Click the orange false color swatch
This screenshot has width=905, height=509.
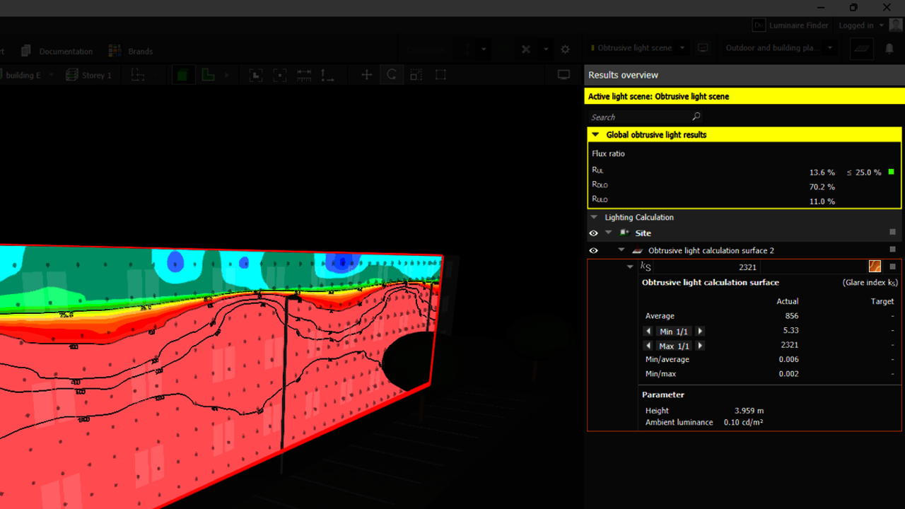[875, 267]
